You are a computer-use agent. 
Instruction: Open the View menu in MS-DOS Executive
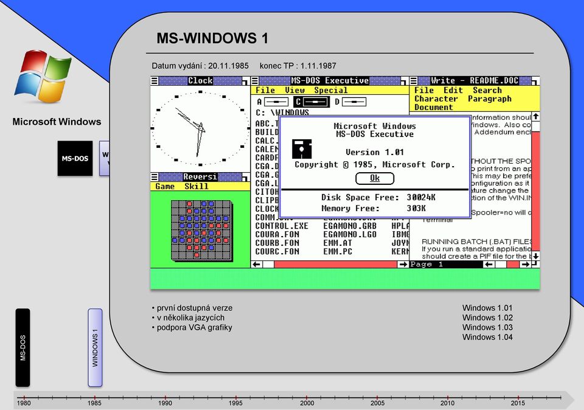click(x=294, y=91)
